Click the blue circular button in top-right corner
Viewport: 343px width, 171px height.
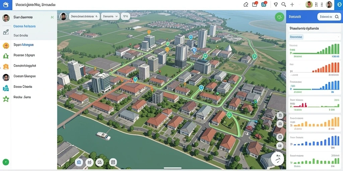point(339,5)
